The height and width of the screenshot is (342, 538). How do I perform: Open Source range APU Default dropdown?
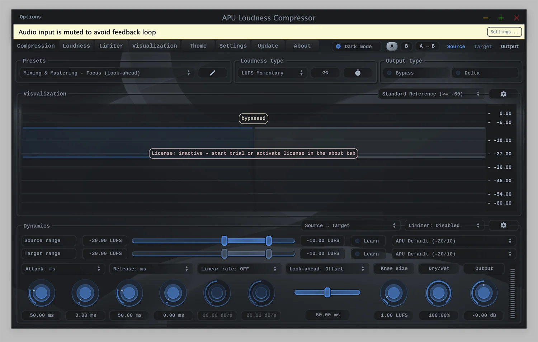click(454, 241)
